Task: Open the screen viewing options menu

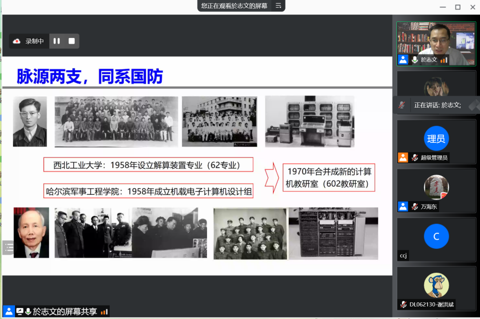Action: pyautogui.click(x=278, y=6)
